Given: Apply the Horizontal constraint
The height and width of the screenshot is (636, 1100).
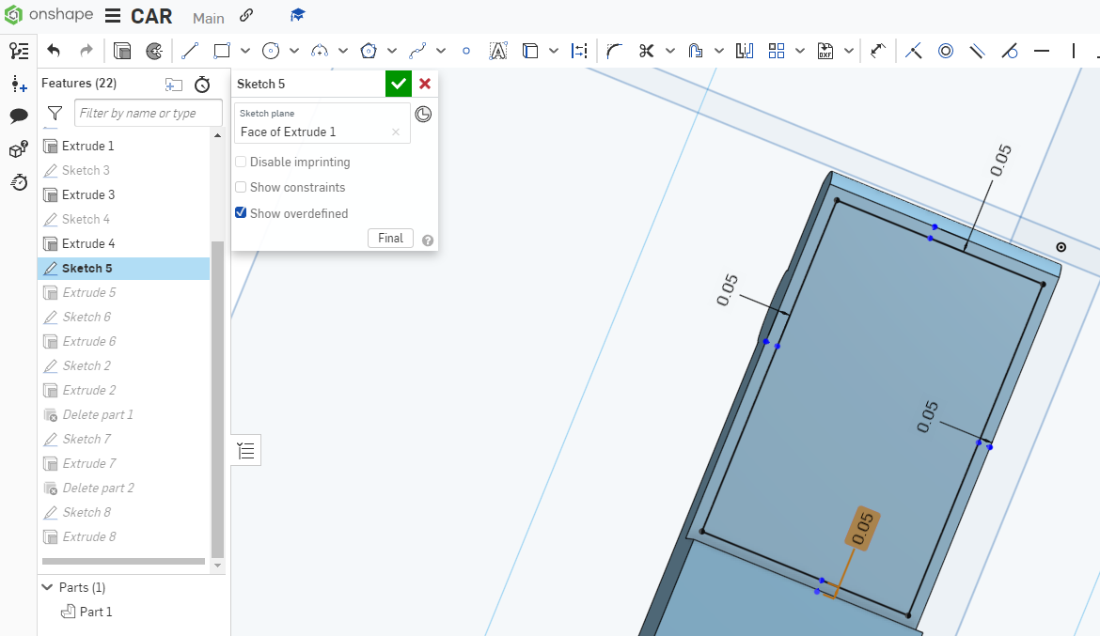Looking at the screenshot, I should tap(1042, 51).
